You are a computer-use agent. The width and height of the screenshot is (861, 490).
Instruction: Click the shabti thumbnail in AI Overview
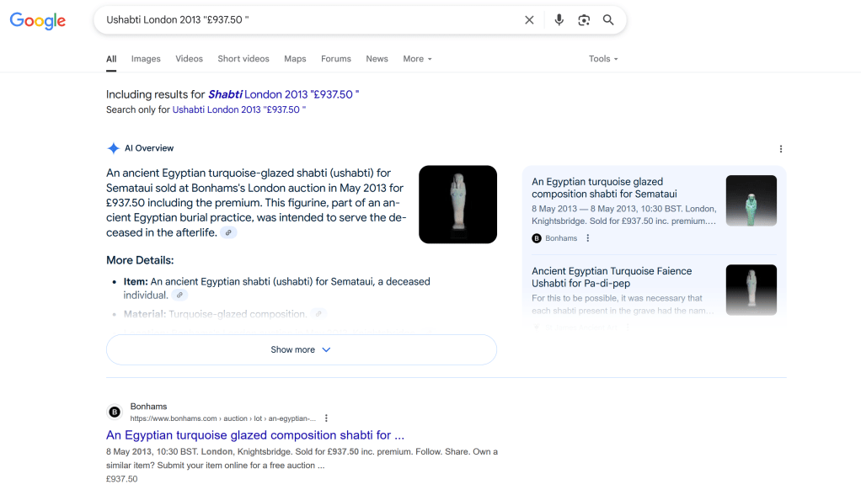tap(457, 205)
